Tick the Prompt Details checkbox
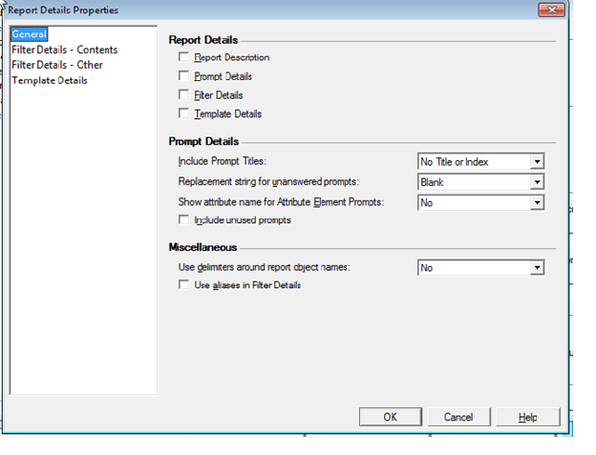 (x=183, y=76)
